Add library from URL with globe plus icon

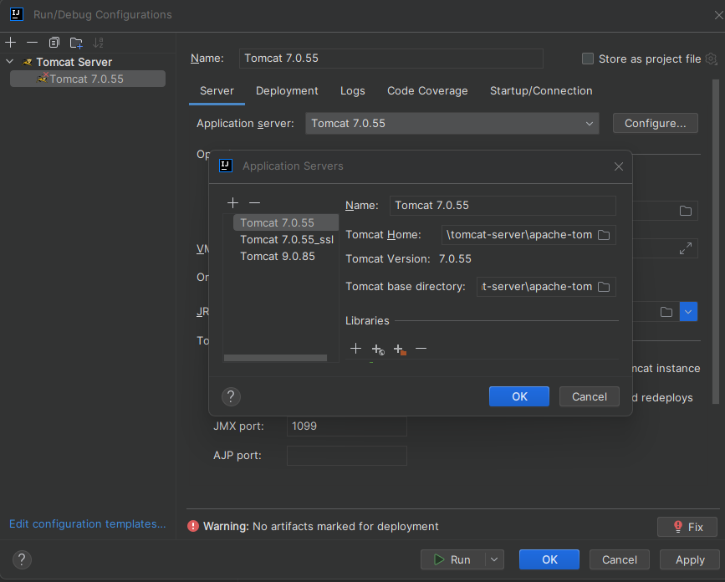tap(378, 349)
